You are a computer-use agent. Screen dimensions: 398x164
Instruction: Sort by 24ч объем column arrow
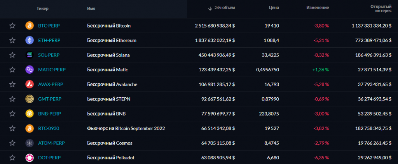click(x=210, y=8)
